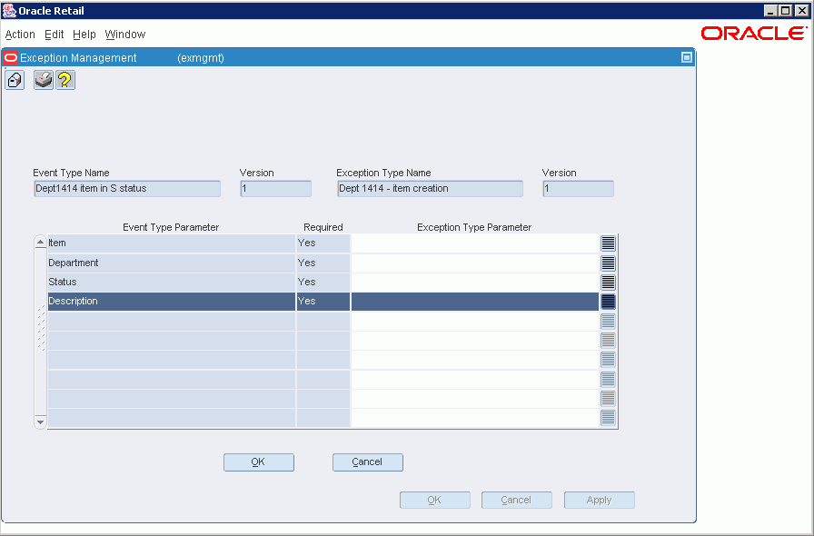Viewport: 814px width, 536px height.
Task: Select the 'Item' parameter row
Action: (172, 243)
